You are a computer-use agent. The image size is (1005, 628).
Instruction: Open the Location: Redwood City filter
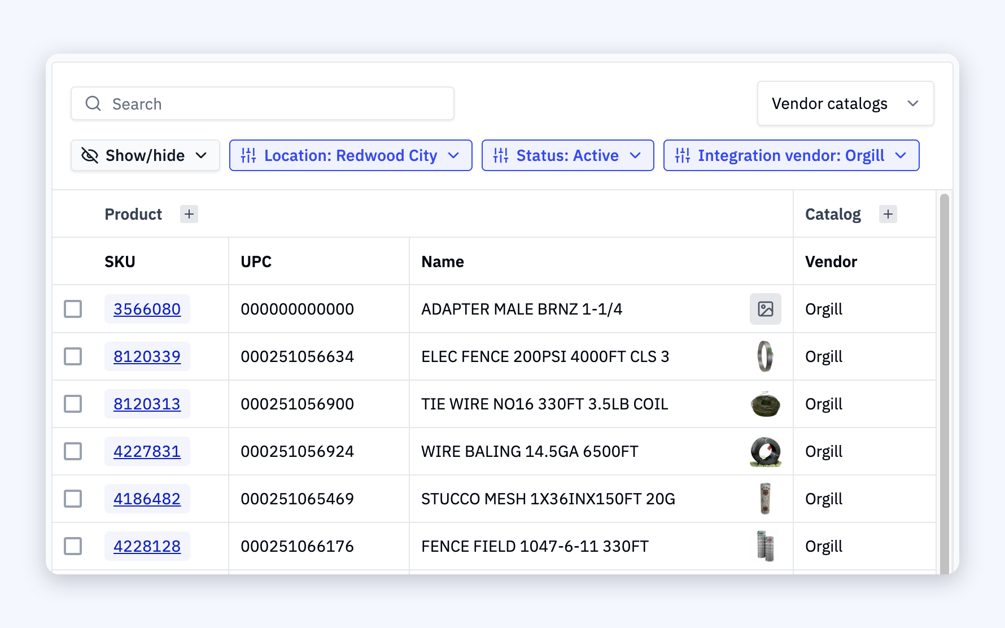[x=351, y=155]
